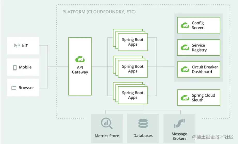Viewport: 238px width, 144px height.
Task: Click the Spring leaf icon in API Gateway
Action: (80, 59)
